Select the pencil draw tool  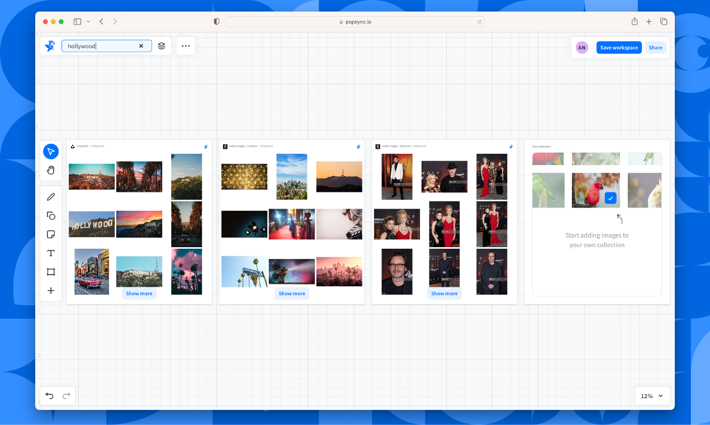click(51, 197)
